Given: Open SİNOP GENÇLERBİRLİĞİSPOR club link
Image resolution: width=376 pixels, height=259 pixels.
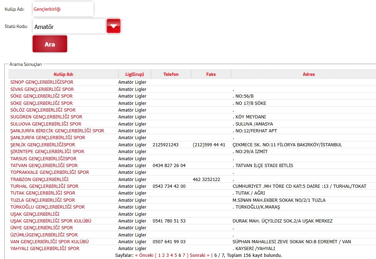Looking at the screenshot, I should tap(42, 82).
